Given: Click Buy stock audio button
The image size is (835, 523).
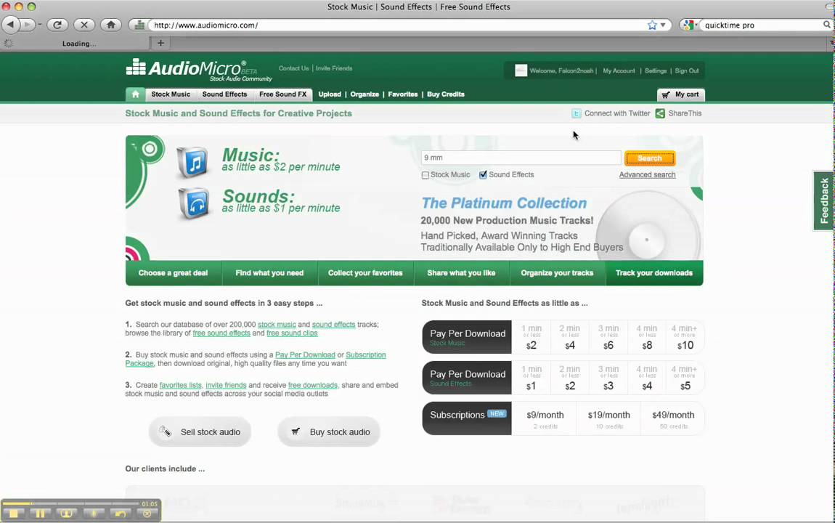Looking at the screenshot, I should point(329,432).
